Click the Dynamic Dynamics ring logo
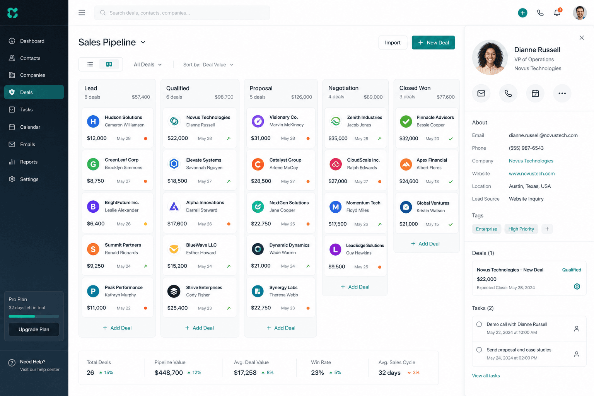This screenshot has height=396, width=594. 258,249
